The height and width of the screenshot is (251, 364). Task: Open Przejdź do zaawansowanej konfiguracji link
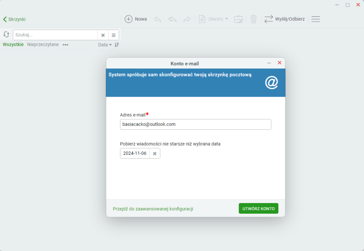tap(153, 209)
